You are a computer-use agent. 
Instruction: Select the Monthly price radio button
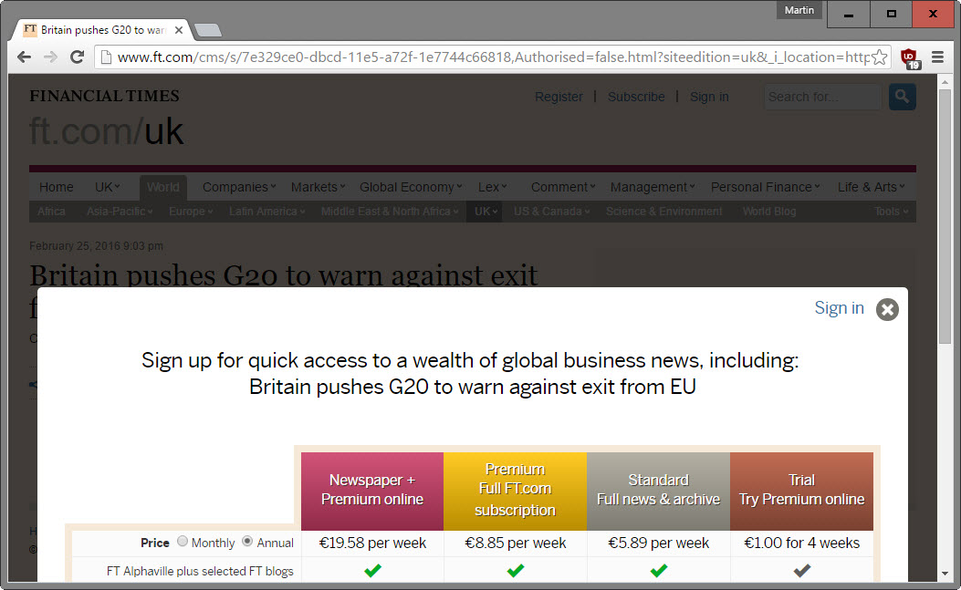coord(182,541)
